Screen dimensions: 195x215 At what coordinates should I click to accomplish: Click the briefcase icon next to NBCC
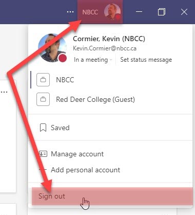click(x=43, y=80)
